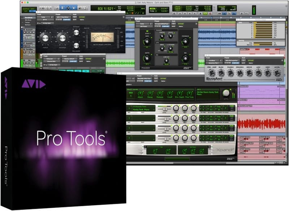
Task: Click COMPARE on the SansAmp plugin
Action: click(235, 63)
